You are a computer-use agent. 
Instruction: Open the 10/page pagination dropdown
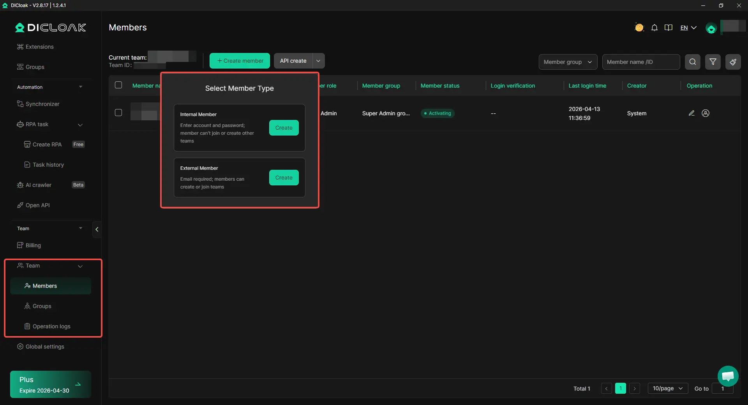667,389
